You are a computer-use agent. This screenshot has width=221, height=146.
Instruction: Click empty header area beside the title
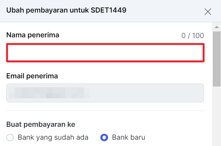click(165, 11)
